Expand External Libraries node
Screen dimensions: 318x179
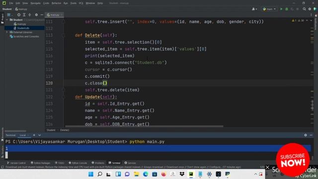tap(7, 32)
